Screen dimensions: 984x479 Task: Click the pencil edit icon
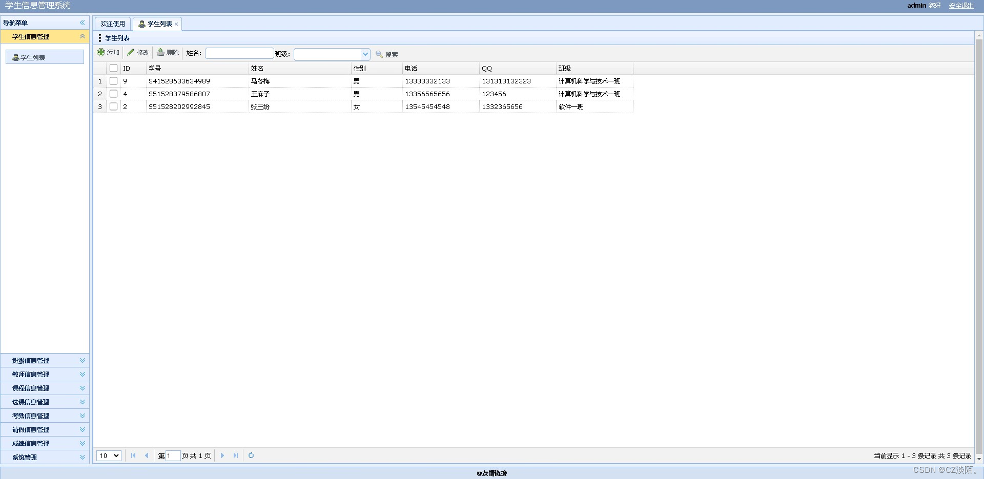pos(131,52)
